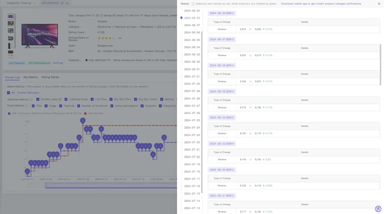384x214 pixels.
Task: Open the B0CJDSNN4T product tab
Action: (x=50, y=3)
